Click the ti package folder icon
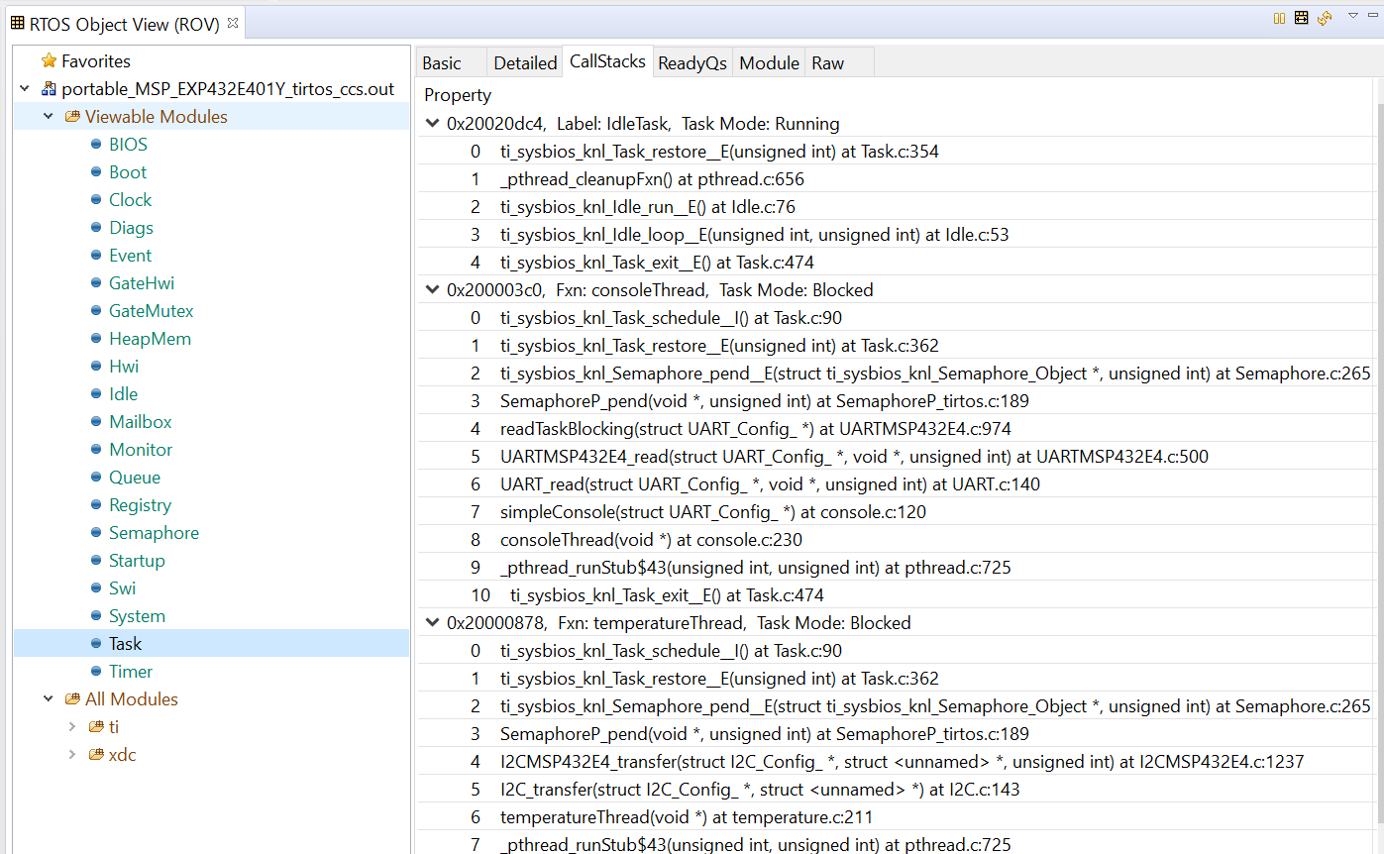 [96, 727]
